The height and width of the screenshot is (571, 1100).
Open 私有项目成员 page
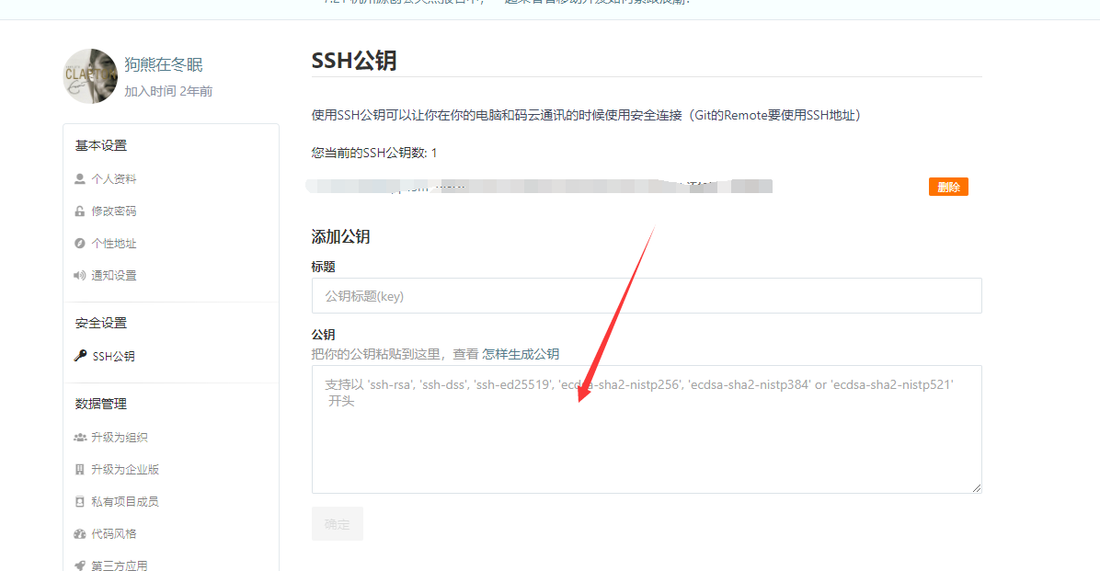(125, 501)
